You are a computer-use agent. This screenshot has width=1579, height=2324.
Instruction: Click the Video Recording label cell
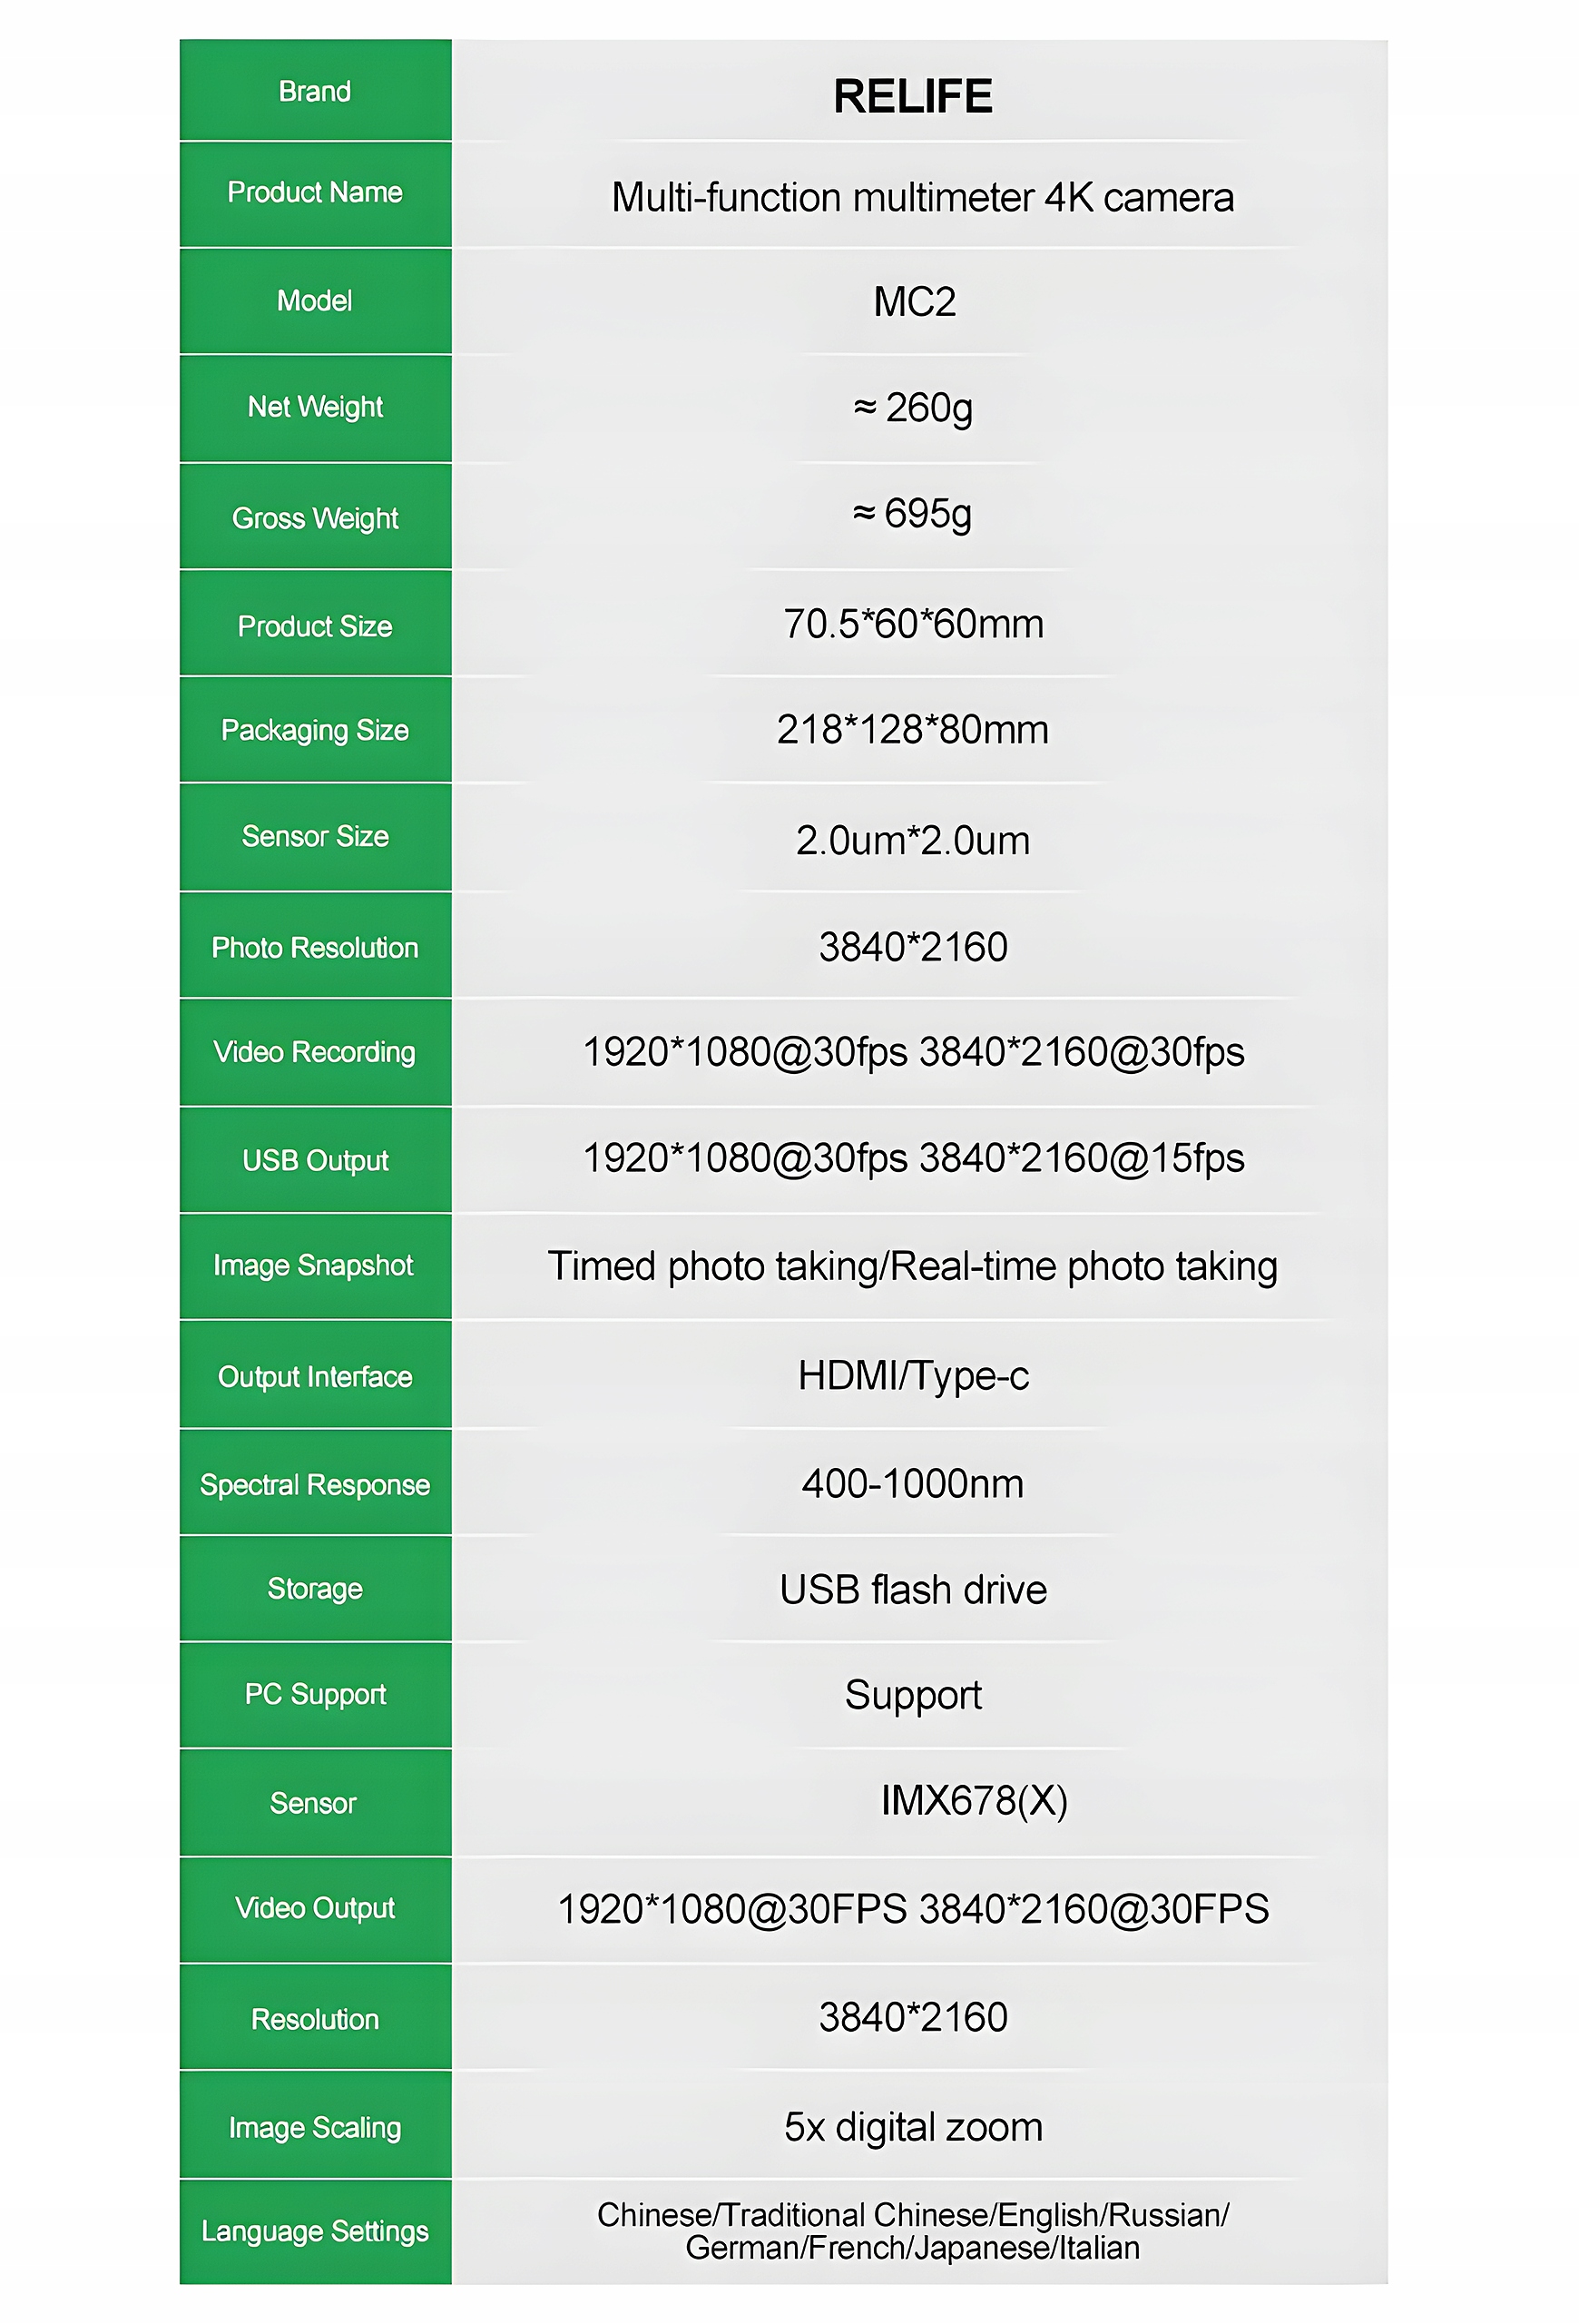315,1052
